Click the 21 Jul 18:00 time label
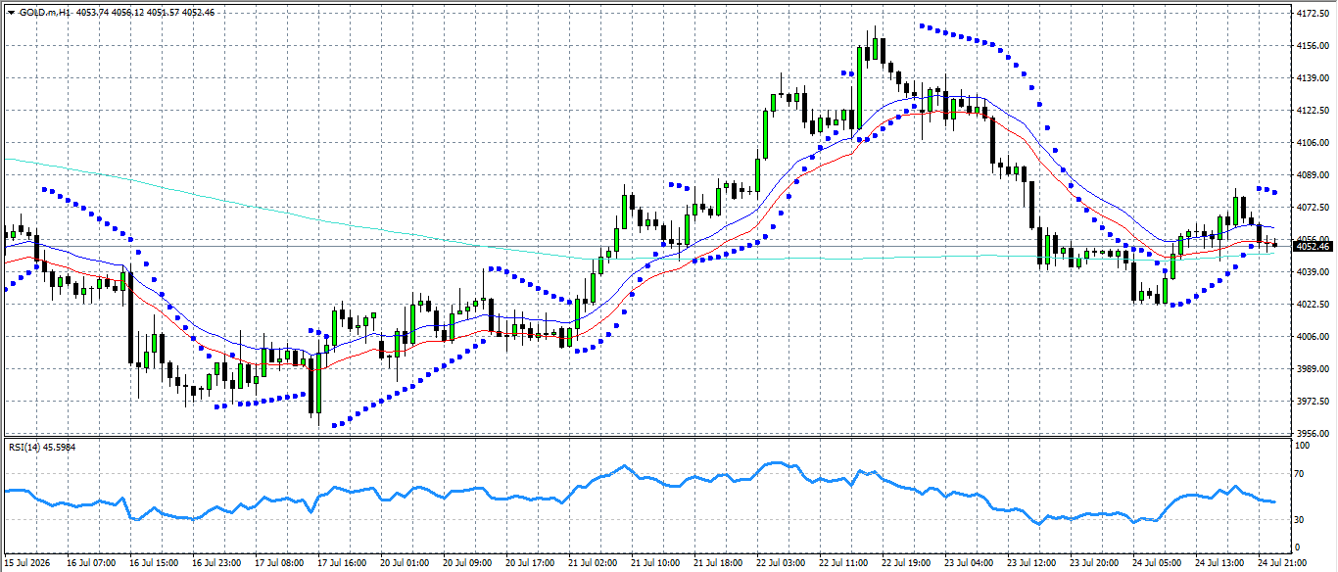Screen dimensions: 1338x572 tap(720, 564)
